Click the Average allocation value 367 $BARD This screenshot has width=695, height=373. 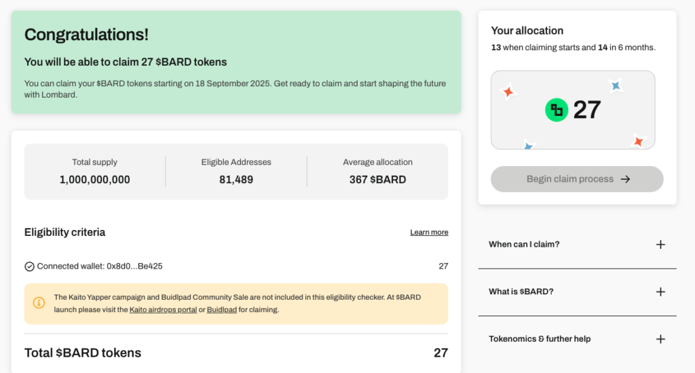[377, 180]
